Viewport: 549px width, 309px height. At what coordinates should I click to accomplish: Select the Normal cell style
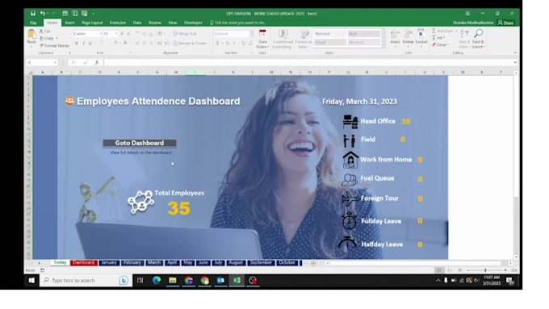point(330,34)
